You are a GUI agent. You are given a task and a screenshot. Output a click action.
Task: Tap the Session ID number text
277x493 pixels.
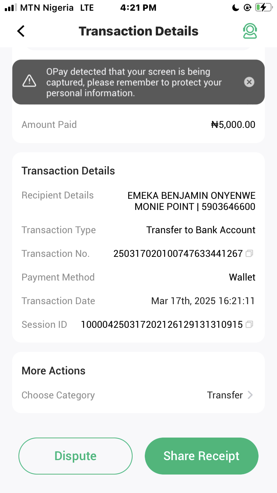coord(162,324)
